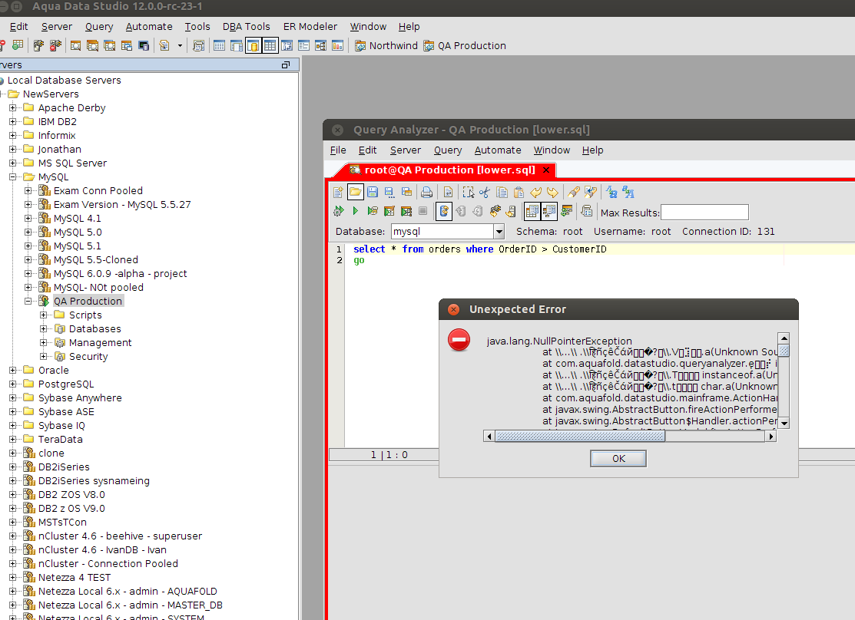
Task: Click the database console icon in main toolbar
Action: 144,46
